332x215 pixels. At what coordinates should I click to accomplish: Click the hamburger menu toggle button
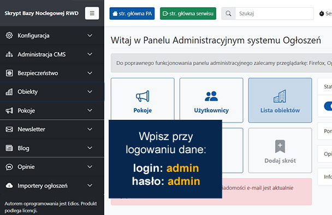click(92, 13)
